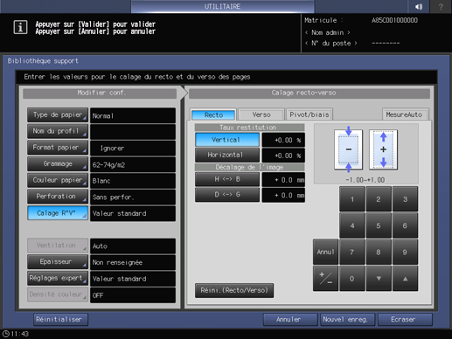
Task: Tap keypad digit 7
Action: [x=352, y=252]
